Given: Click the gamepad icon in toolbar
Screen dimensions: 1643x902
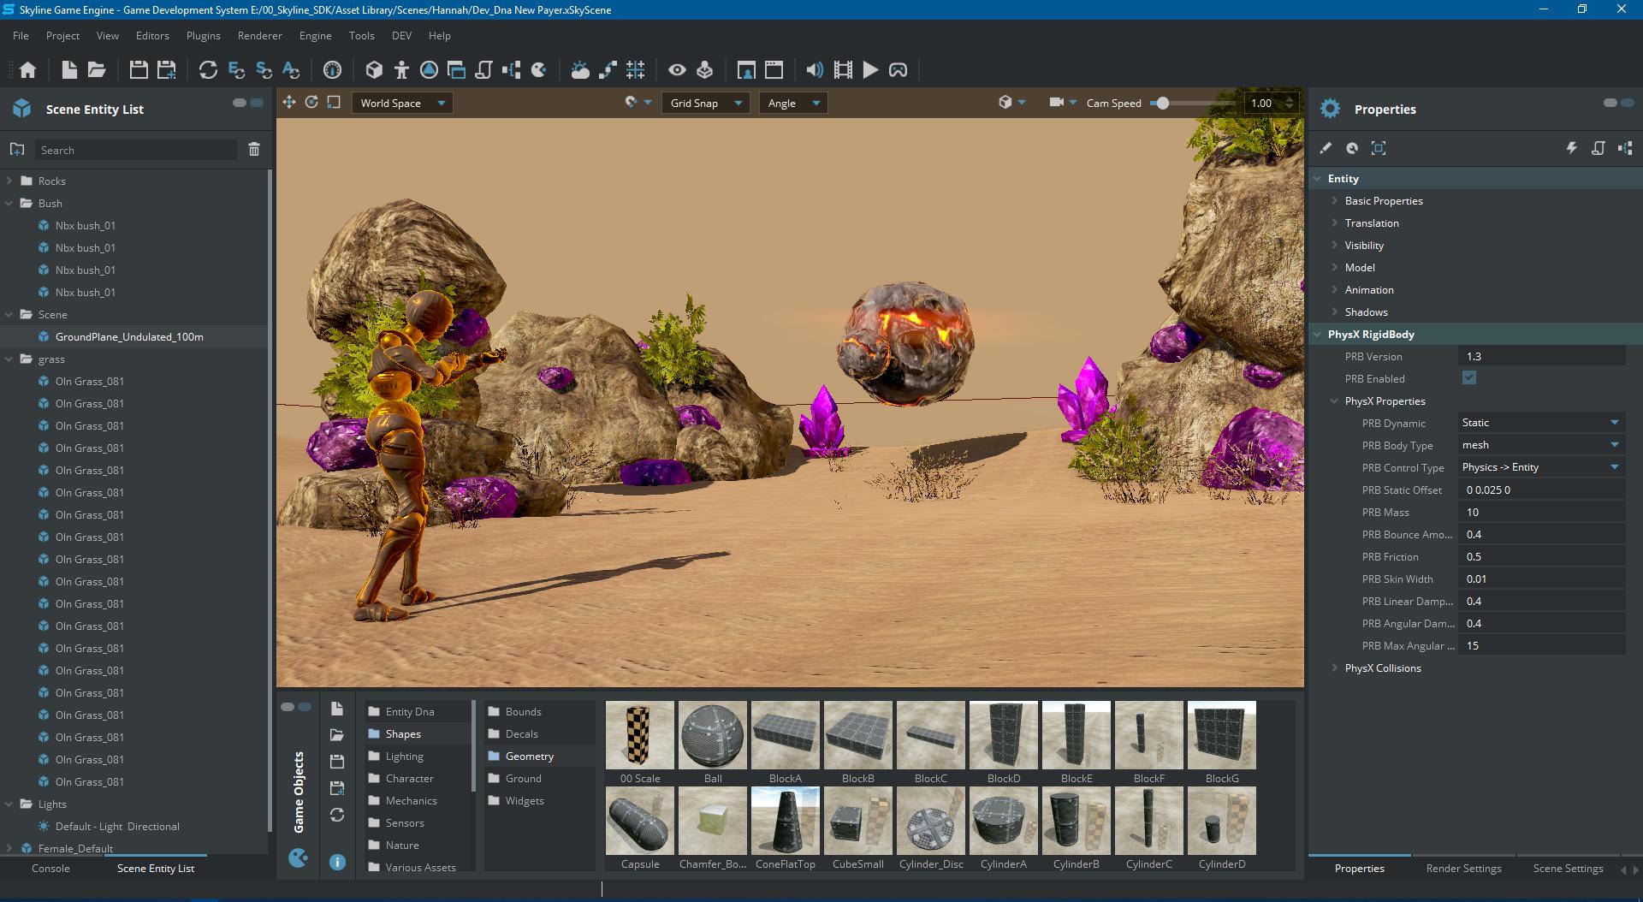Looking at the screenshot, I should [x=898, y=70].
